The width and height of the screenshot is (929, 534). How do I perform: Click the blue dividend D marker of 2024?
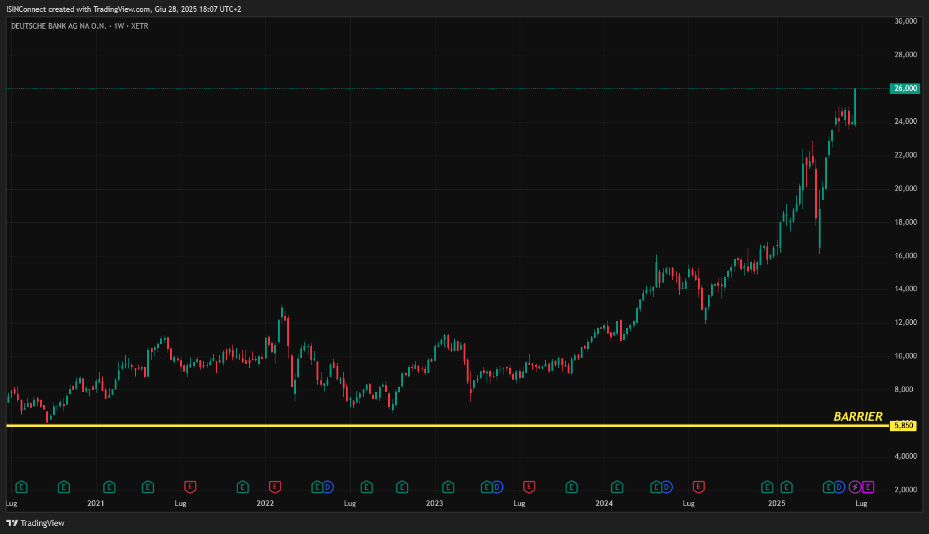pos(667,487)
